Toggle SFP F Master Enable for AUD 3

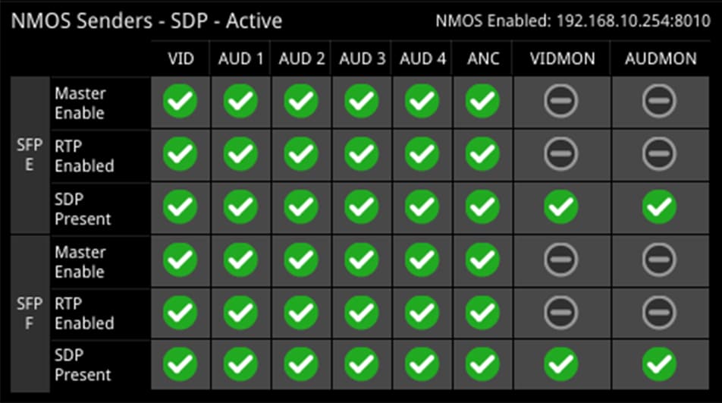(x=362, y=260)
